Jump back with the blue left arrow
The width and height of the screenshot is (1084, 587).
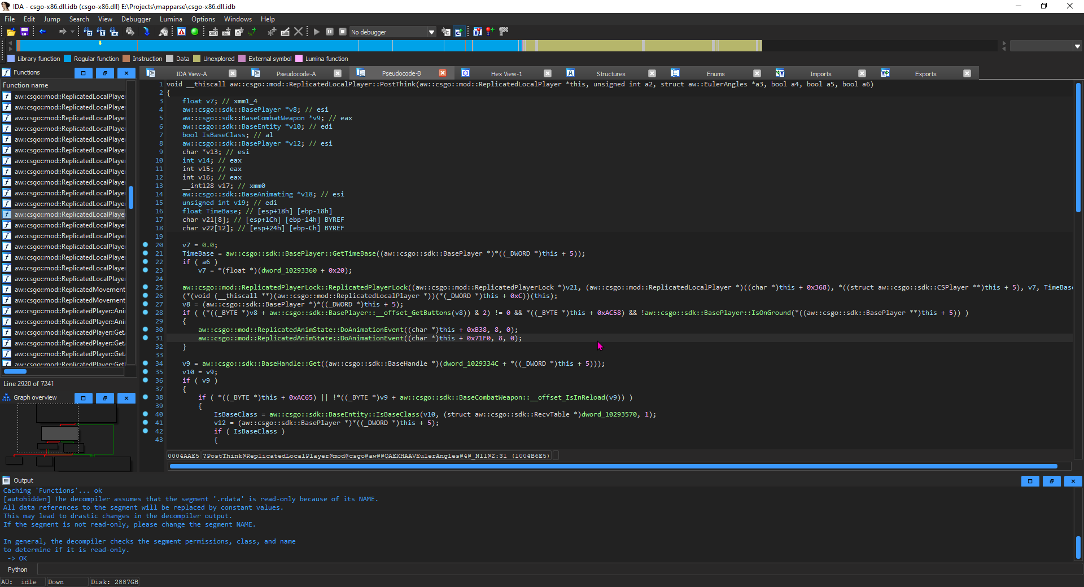[x=42, y=32]
